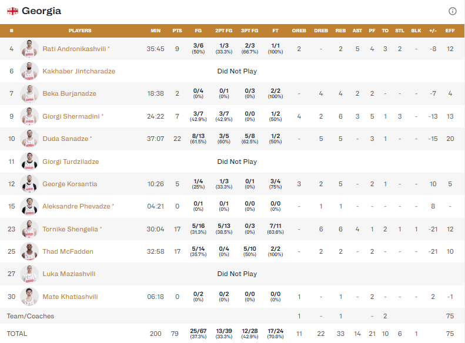The image size is (465, 343).
Task: Click the +/- column header
Action: click(x=433, y=31)
